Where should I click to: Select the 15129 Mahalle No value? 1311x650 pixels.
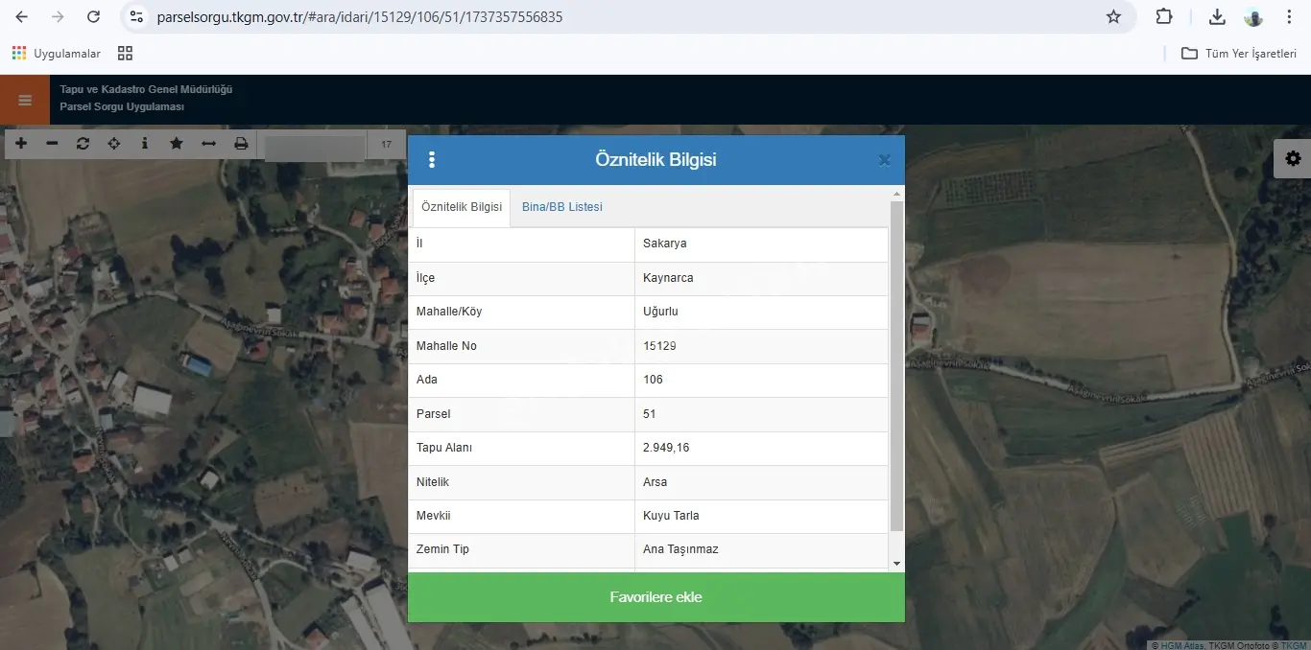pyautogui.click(x=761, y=346)
